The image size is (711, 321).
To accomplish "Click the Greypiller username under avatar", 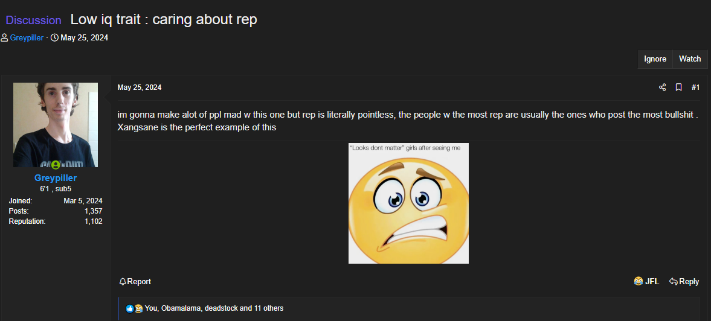I will coord(56,178).
